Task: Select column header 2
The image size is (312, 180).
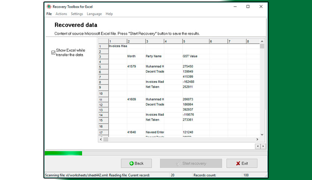Action: [136, 41]
